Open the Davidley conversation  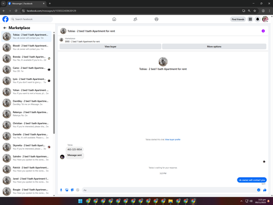pyautogui.click(x=27, y=103)
